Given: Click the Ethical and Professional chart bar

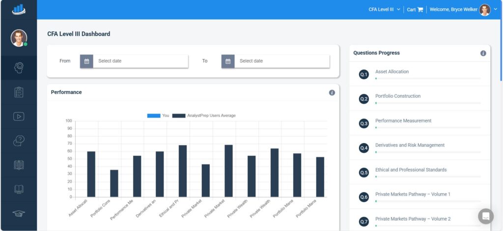Looking at the screenshot, I should click(183, 171).
